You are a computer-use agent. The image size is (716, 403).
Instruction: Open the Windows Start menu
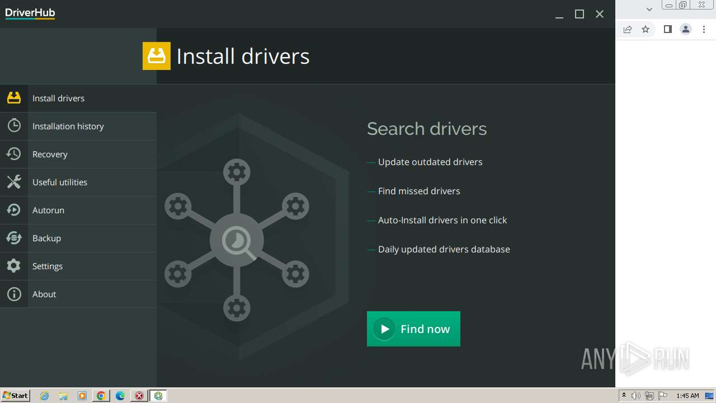pyautogui.click(x=15, y=396)
